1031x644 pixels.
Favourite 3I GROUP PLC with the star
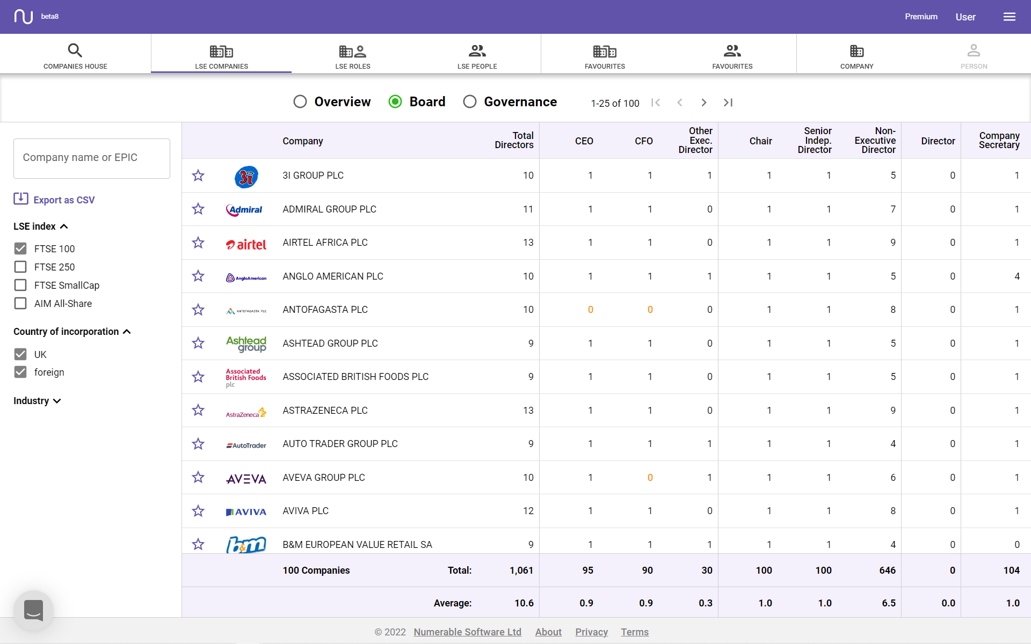pyautogui.click(x=198, y=175)
